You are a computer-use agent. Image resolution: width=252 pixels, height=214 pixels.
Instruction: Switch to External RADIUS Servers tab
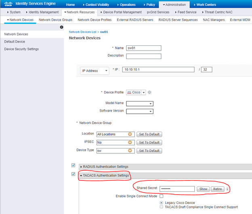[x=135, y=20]
